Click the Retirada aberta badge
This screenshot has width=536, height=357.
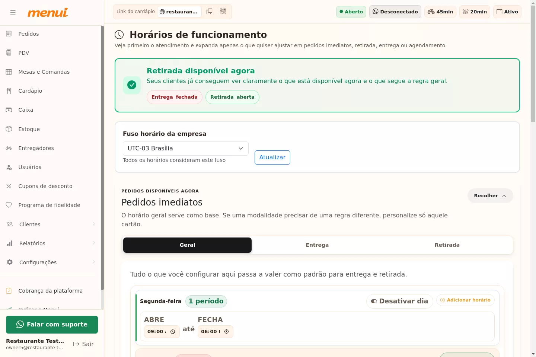pos(232,97)
